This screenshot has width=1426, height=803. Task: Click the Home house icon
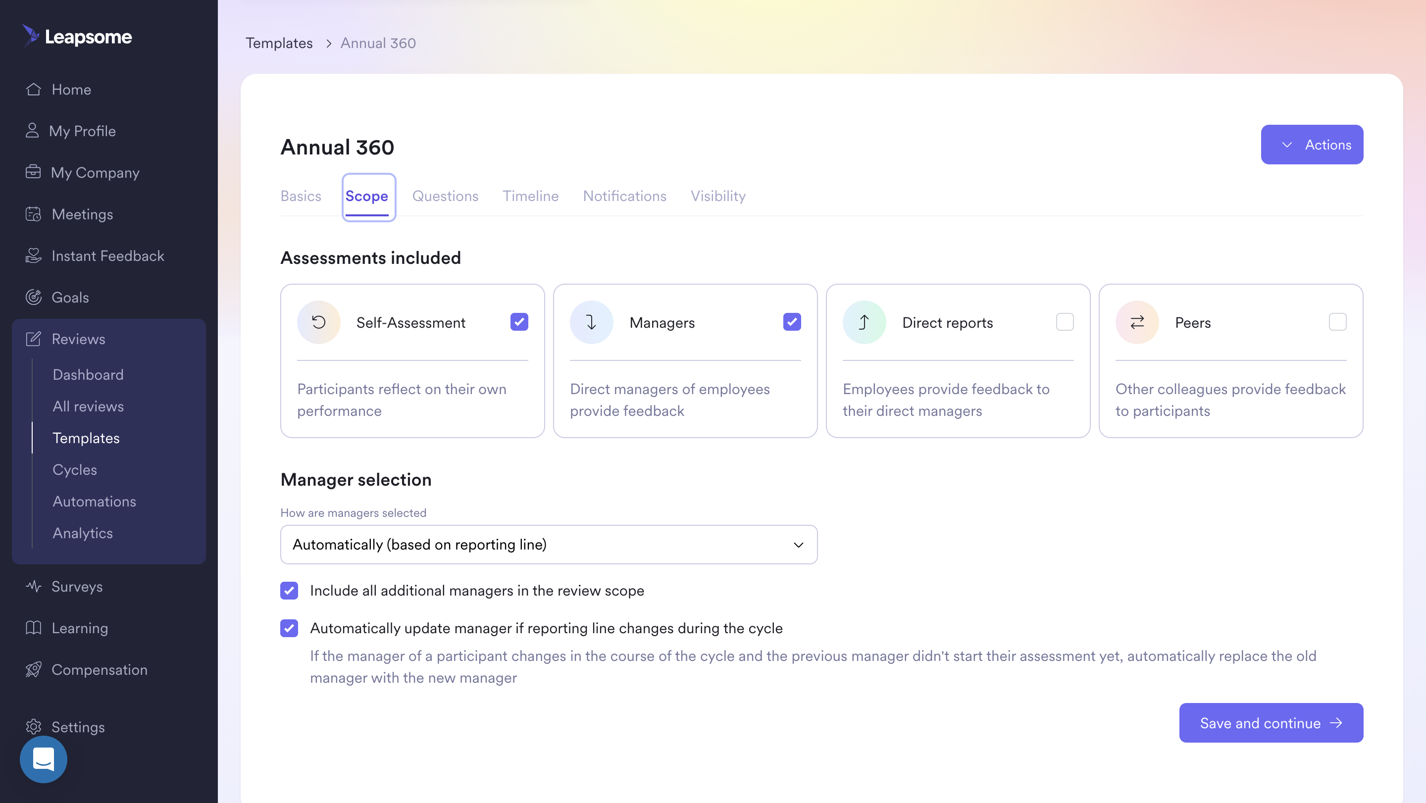33,89
